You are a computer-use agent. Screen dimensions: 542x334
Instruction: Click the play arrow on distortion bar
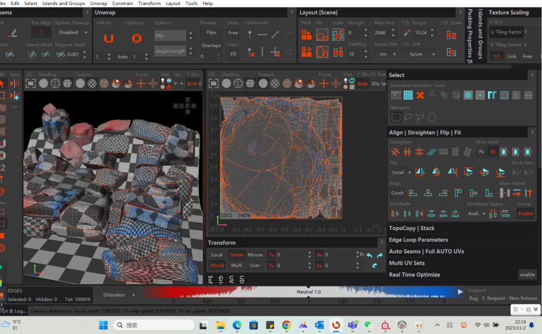tap(460, 292)
